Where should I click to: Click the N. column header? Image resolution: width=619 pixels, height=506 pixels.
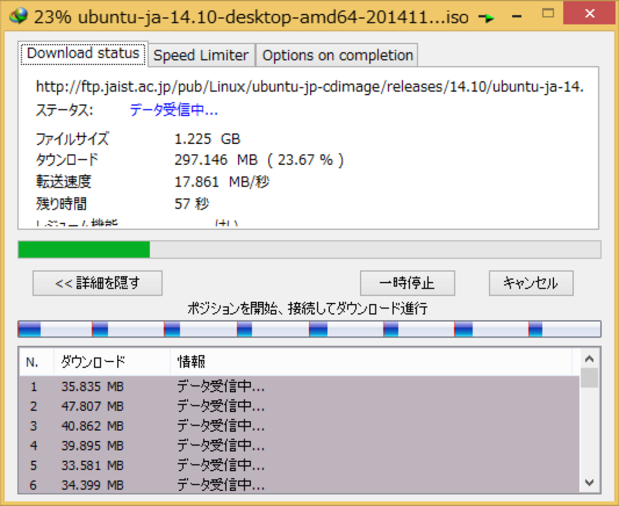pyautogui.click(x=37, y=362)
